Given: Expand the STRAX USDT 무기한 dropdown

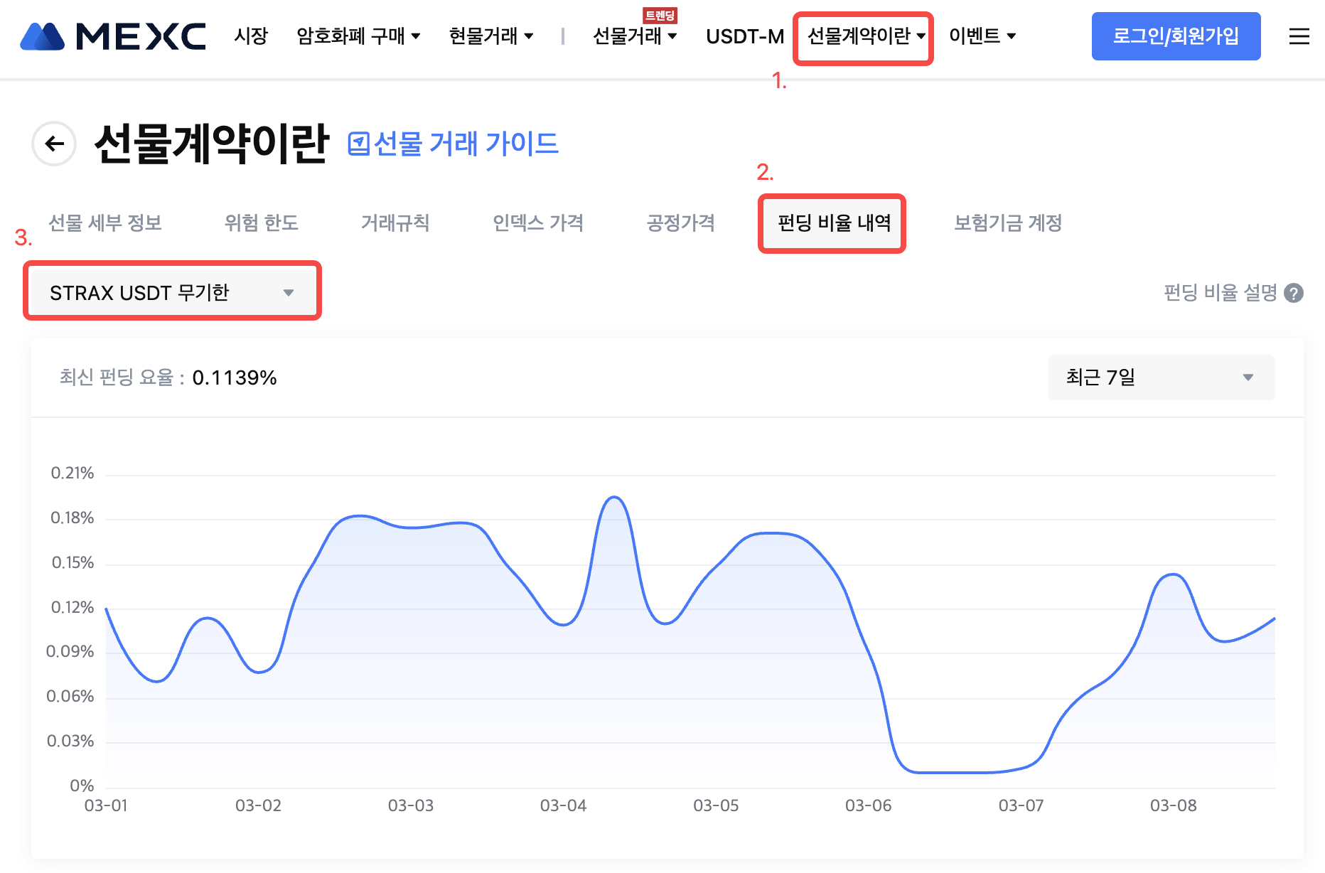Looking at the screenshot, I should click(x=172, y=292).
